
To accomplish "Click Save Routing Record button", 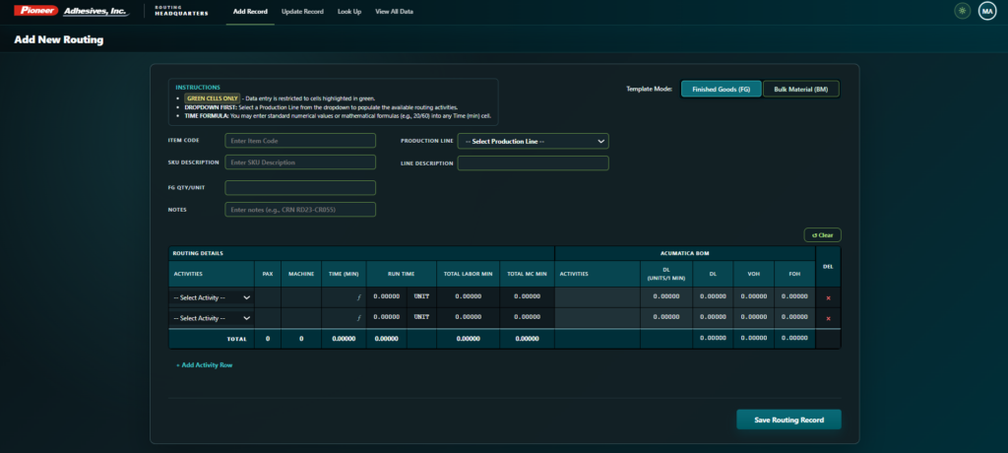I will [788, 420].
